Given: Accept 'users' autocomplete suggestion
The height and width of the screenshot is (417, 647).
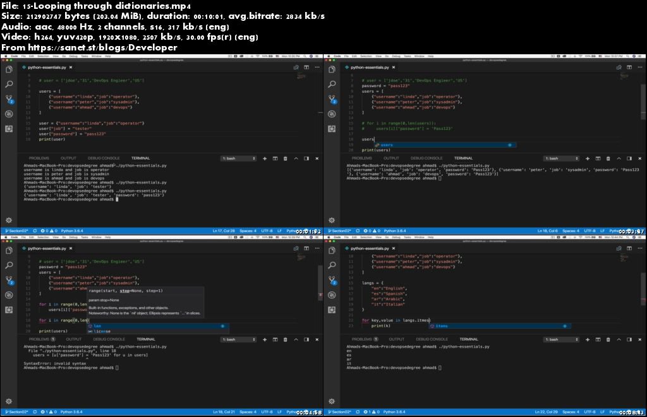Looking at the screenshot, I should click(445, 144).
